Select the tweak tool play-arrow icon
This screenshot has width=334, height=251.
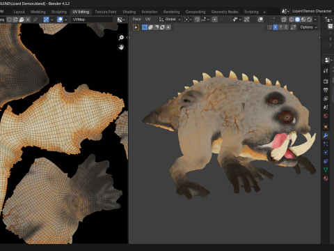tap(136, 27)
